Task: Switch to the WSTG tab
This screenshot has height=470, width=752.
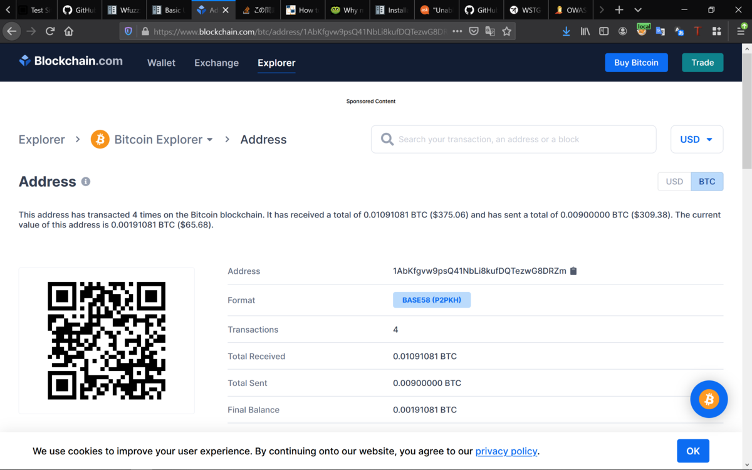Action: 525,10
